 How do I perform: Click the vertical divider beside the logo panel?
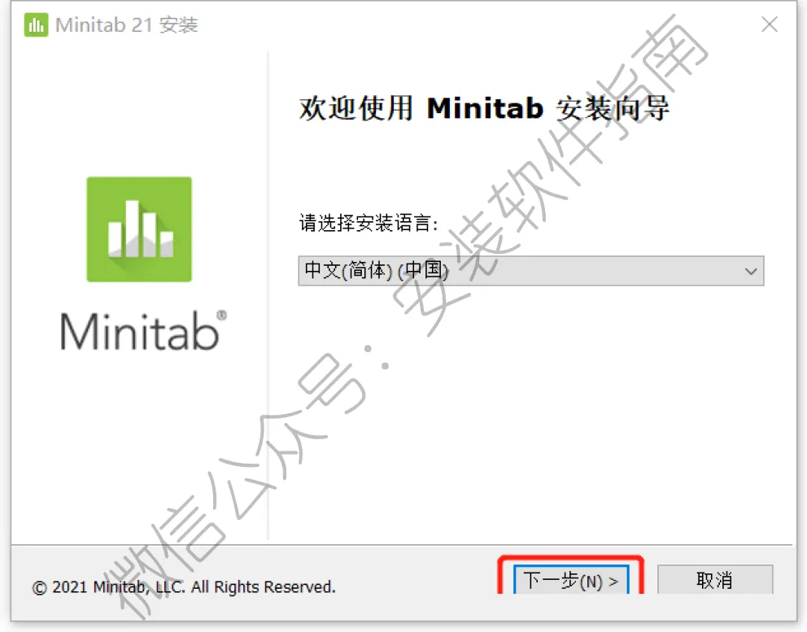[x=268, y=296]
